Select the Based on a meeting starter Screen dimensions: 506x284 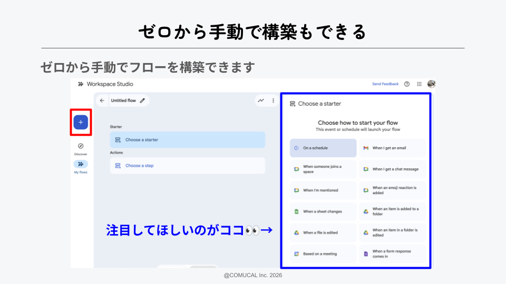(323, 253)
